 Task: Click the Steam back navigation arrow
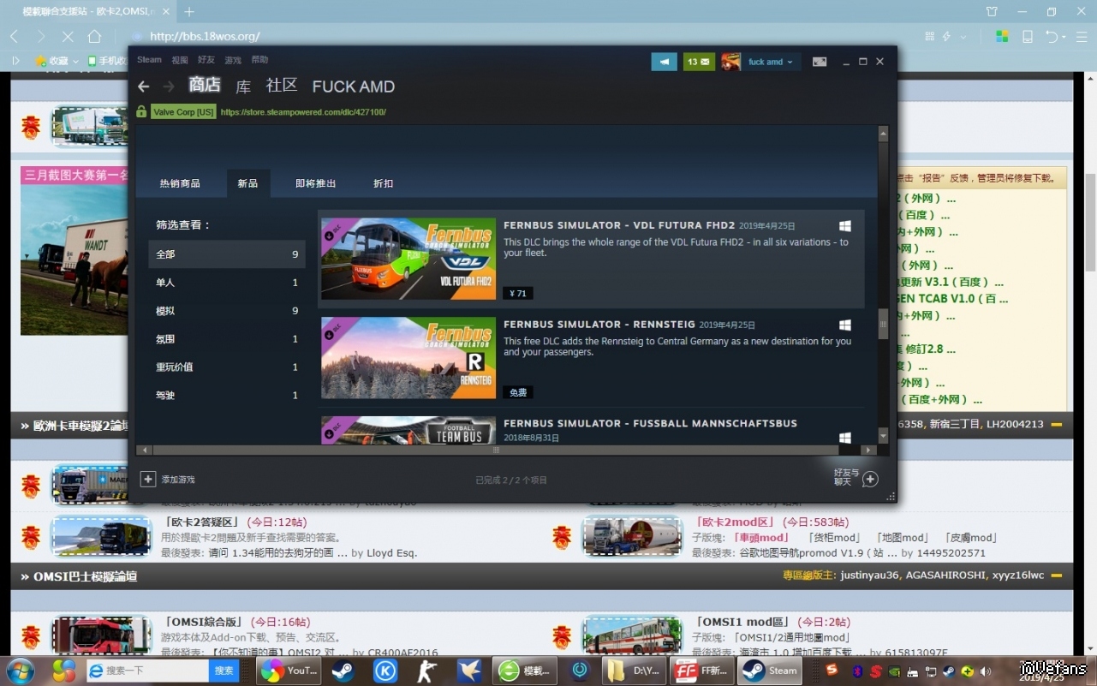point(144,86)
